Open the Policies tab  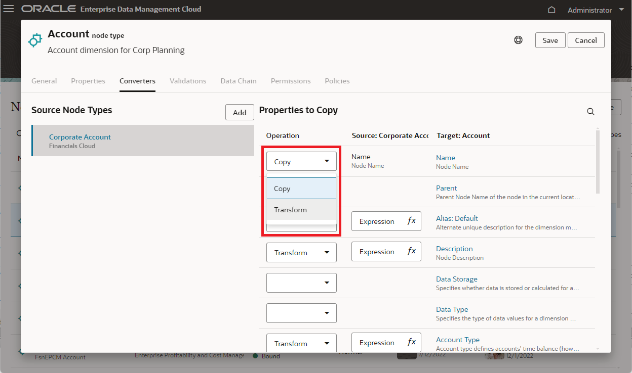point(337,81)
